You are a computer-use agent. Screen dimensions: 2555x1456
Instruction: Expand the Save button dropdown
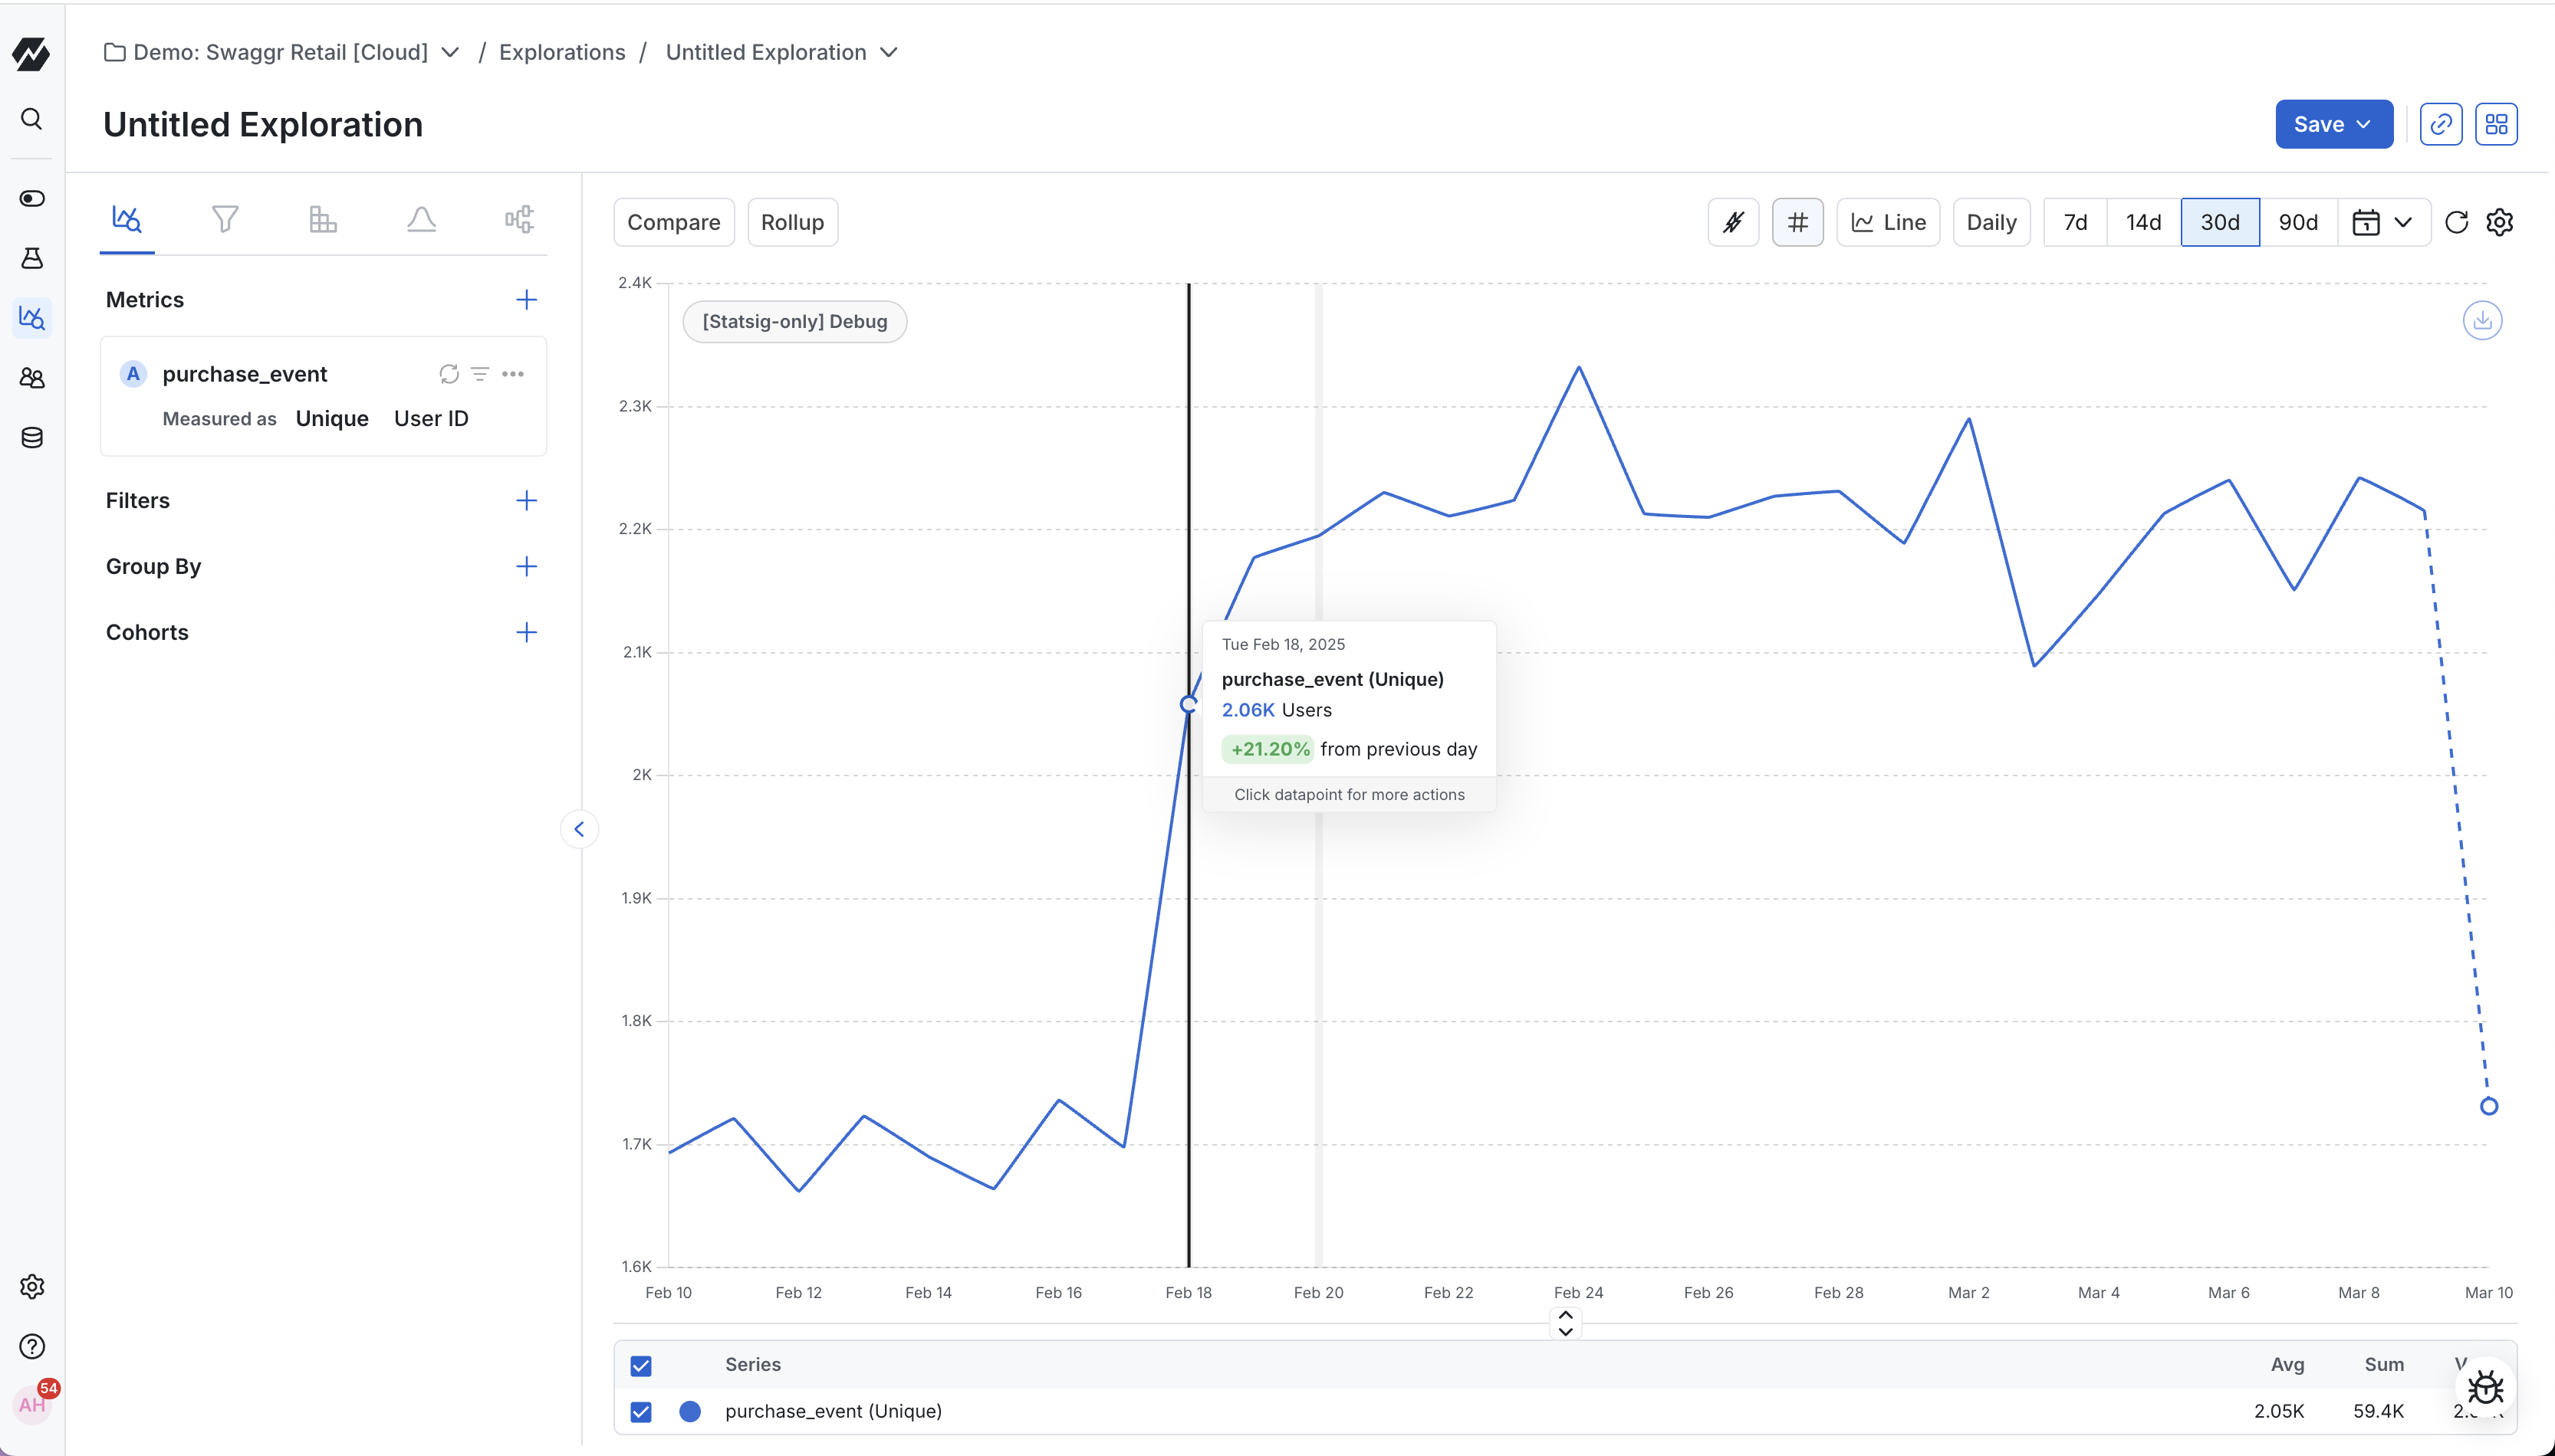pos(2363,124)
